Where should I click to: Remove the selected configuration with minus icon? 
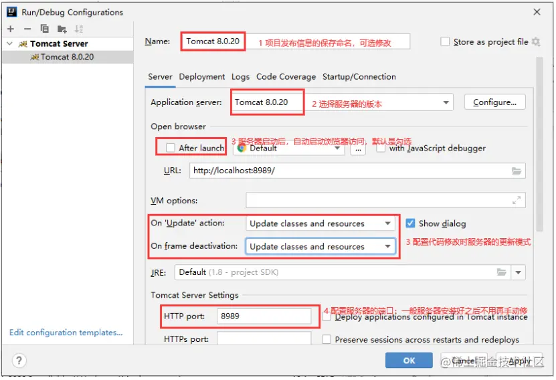[27, 29]
